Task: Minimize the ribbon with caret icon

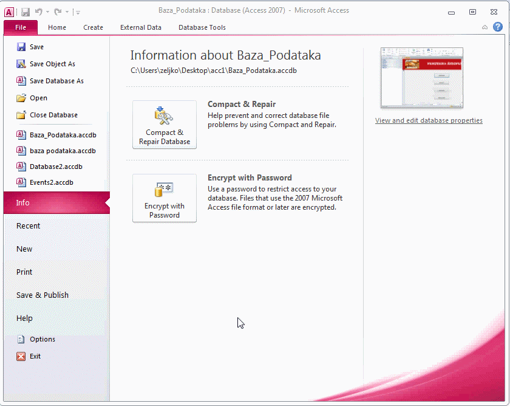Action: [x=484, y=27]
